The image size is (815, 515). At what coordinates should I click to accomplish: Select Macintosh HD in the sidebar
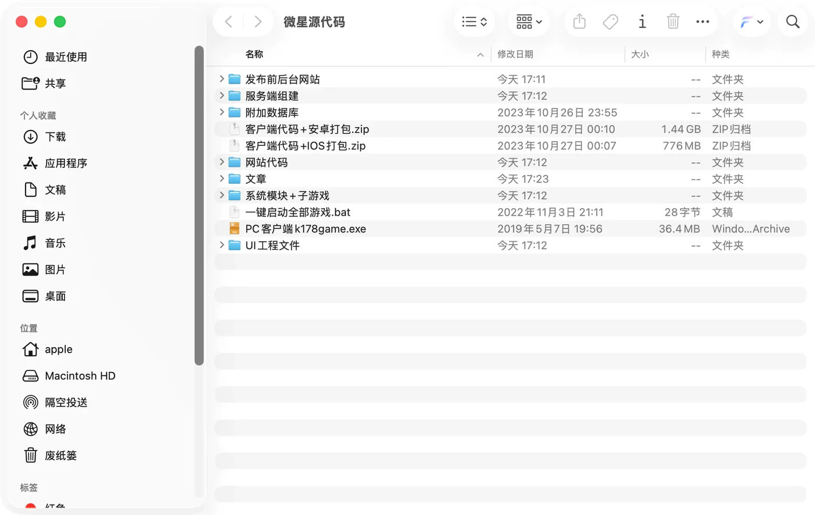(69, 376)
